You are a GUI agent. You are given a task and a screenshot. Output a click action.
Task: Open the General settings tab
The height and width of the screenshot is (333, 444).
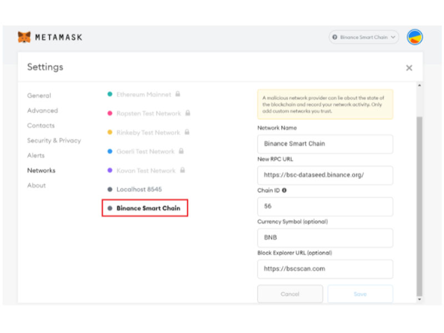coord(39,95)
